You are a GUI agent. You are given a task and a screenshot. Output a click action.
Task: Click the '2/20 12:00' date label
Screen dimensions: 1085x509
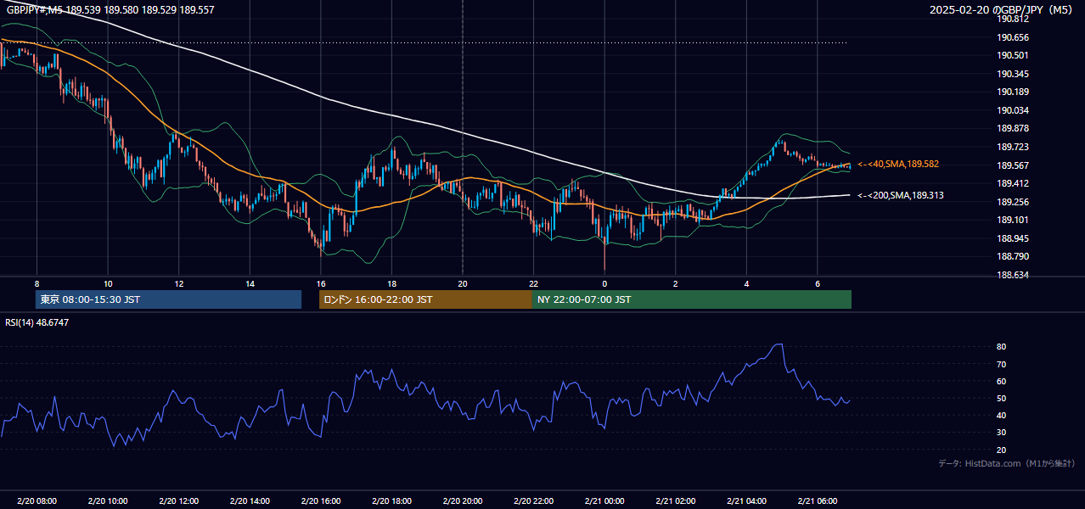tap(178, 501)
